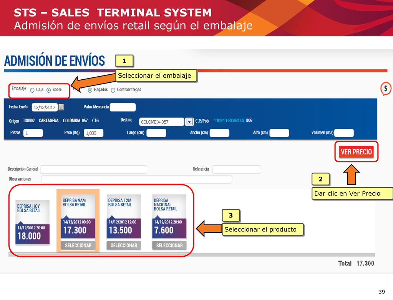Select the DEPRISA 9AM BOLSA RETAIL product

[x=78, y=246]
